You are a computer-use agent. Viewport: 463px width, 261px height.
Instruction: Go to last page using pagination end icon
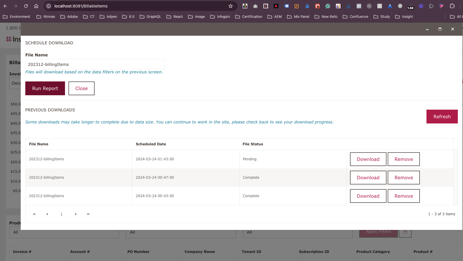88,214
